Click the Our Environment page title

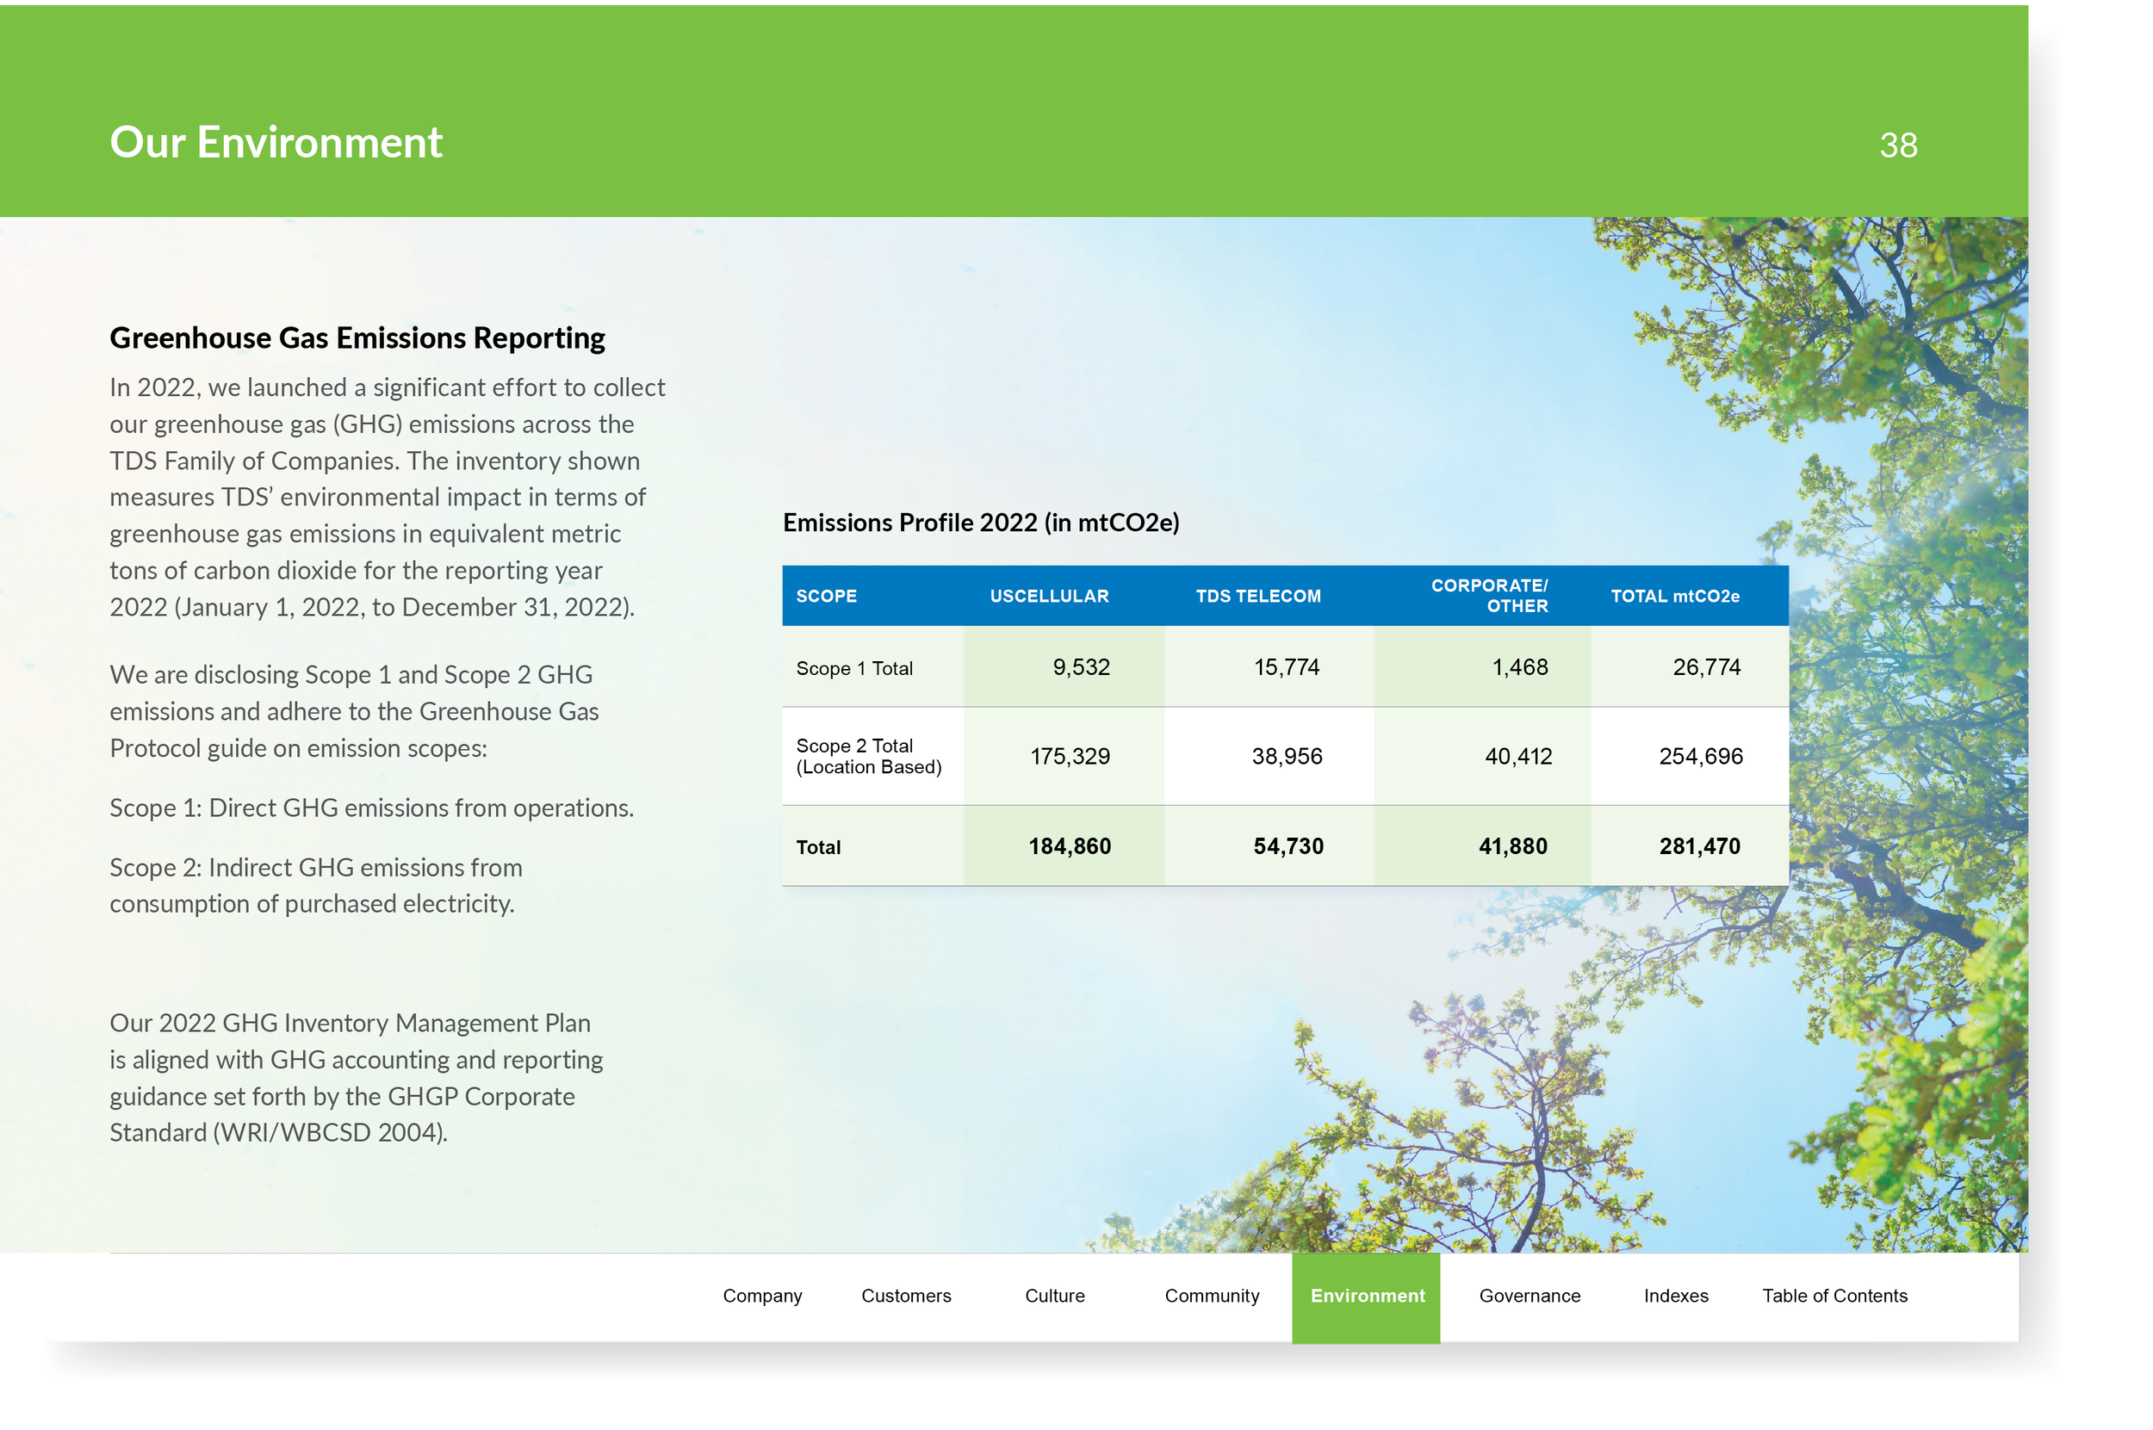[276, 142]
